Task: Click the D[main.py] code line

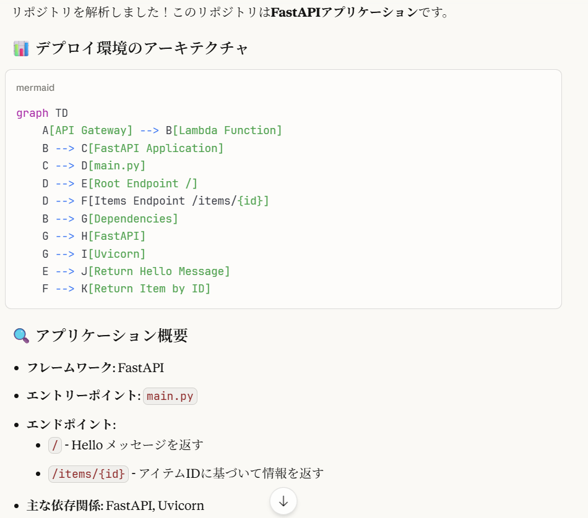Action: click(93, 166)
